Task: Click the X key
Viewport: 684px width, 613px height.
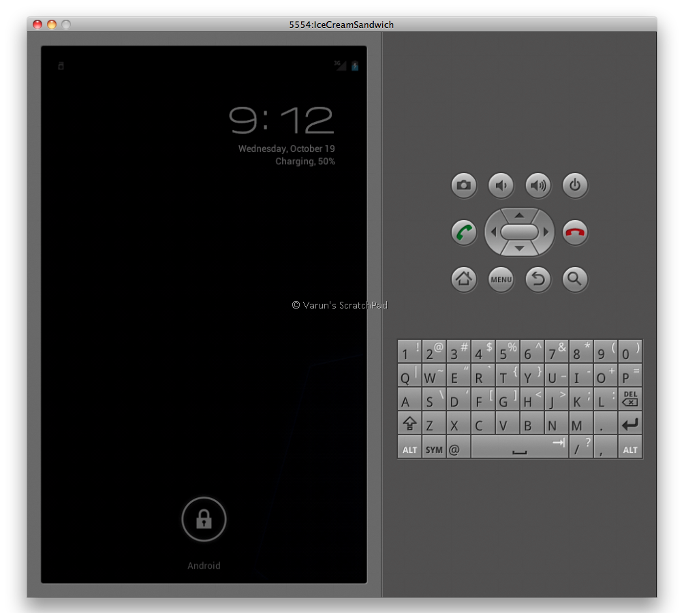Action: click(458, 423)
